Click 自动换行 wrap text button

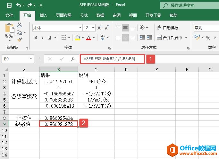tap(168, 28)
